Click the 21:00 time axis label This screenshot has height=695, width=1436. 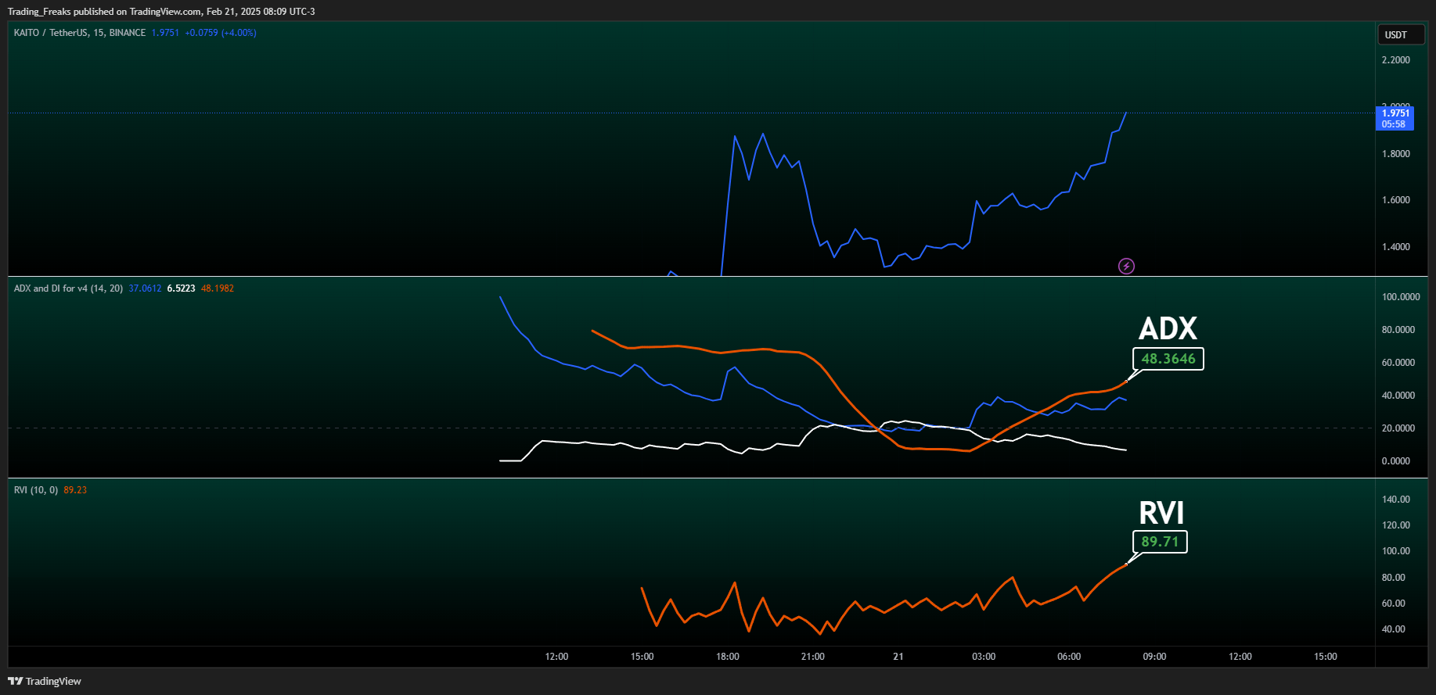click(813, 657)
